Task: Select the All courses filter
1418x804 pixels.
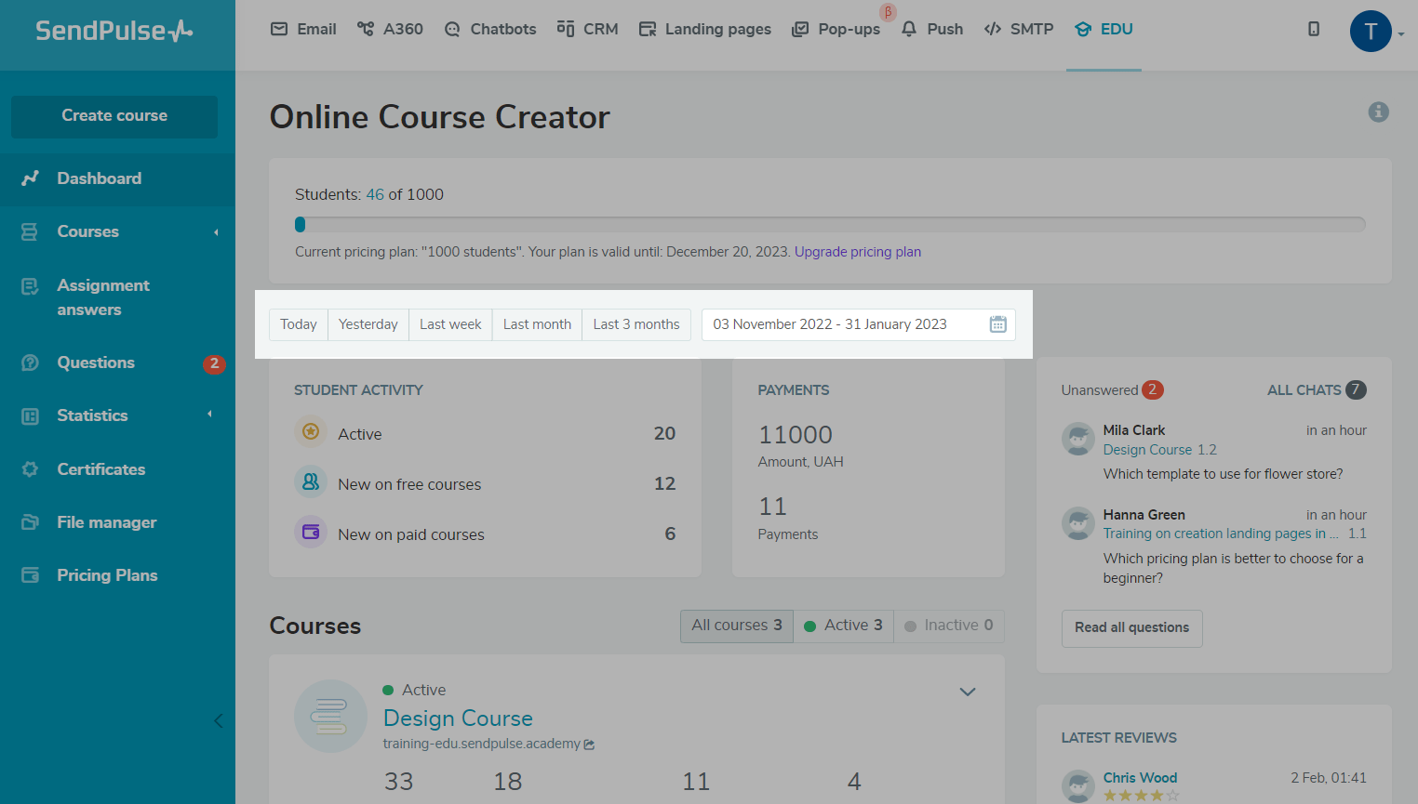Action: [x=736, y=626]
